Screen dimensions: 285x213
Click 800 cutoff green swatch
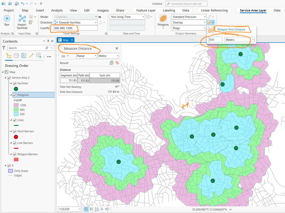pos(16,109)
